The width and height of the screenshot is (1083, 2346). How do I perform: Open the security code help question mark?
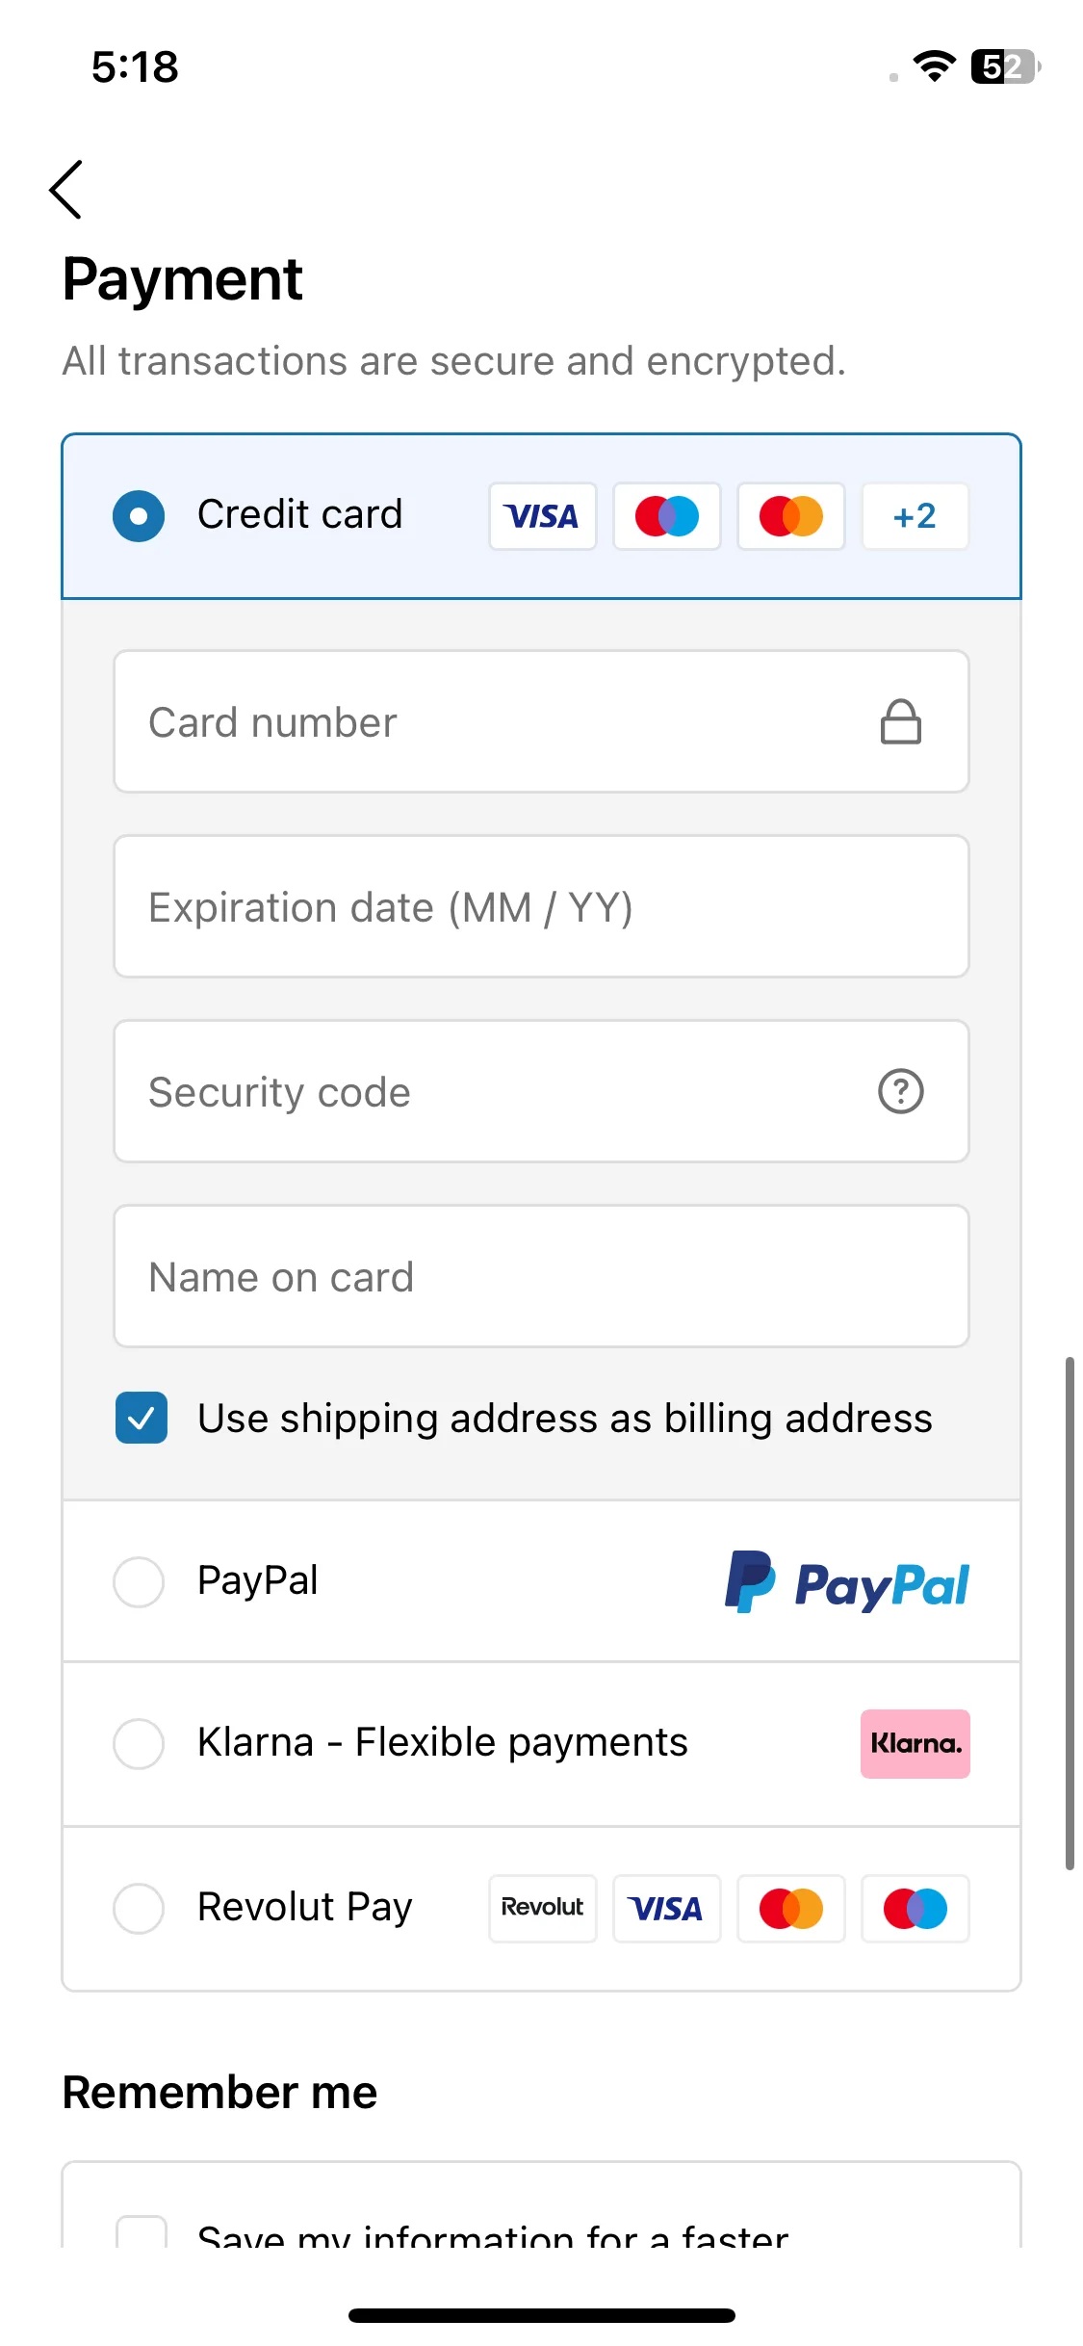[901, 1091]
